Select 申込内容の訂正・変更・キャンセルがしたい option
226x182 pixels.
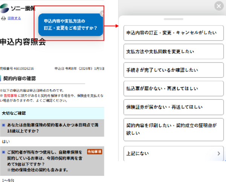pos(174,33)
